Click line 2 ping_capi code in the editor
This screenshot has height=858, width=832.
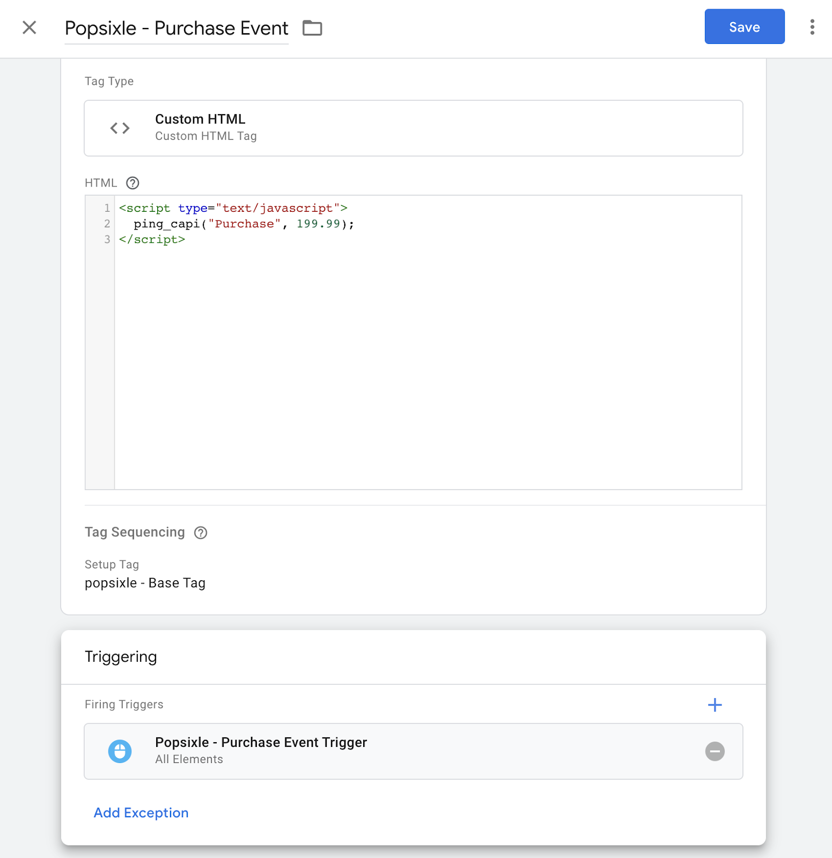coord(244,224)
